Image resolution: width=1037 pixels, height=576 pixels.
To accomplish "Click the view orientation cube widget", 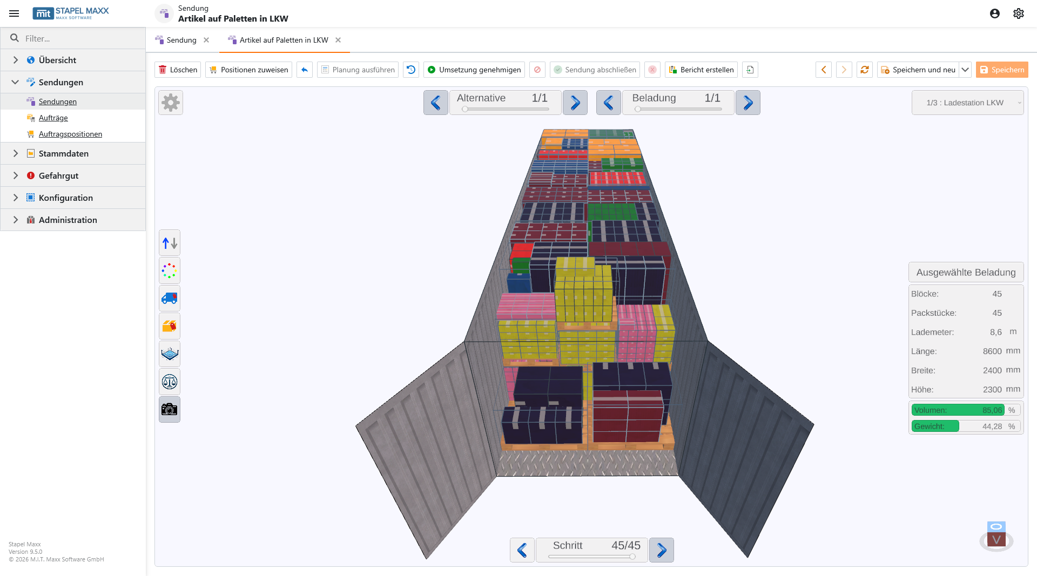I will click(x=996, y=537).
